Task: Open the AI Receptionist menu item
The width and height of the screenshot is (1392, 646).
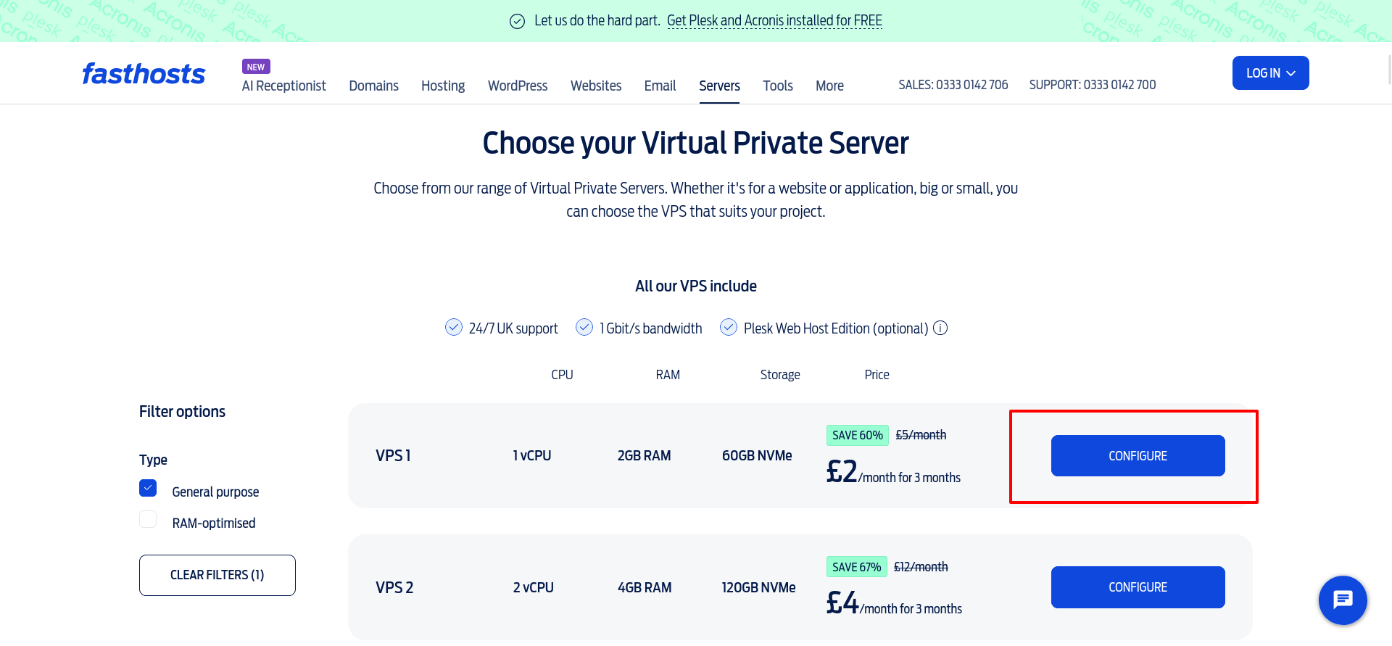Action: (x=284, y=86)
